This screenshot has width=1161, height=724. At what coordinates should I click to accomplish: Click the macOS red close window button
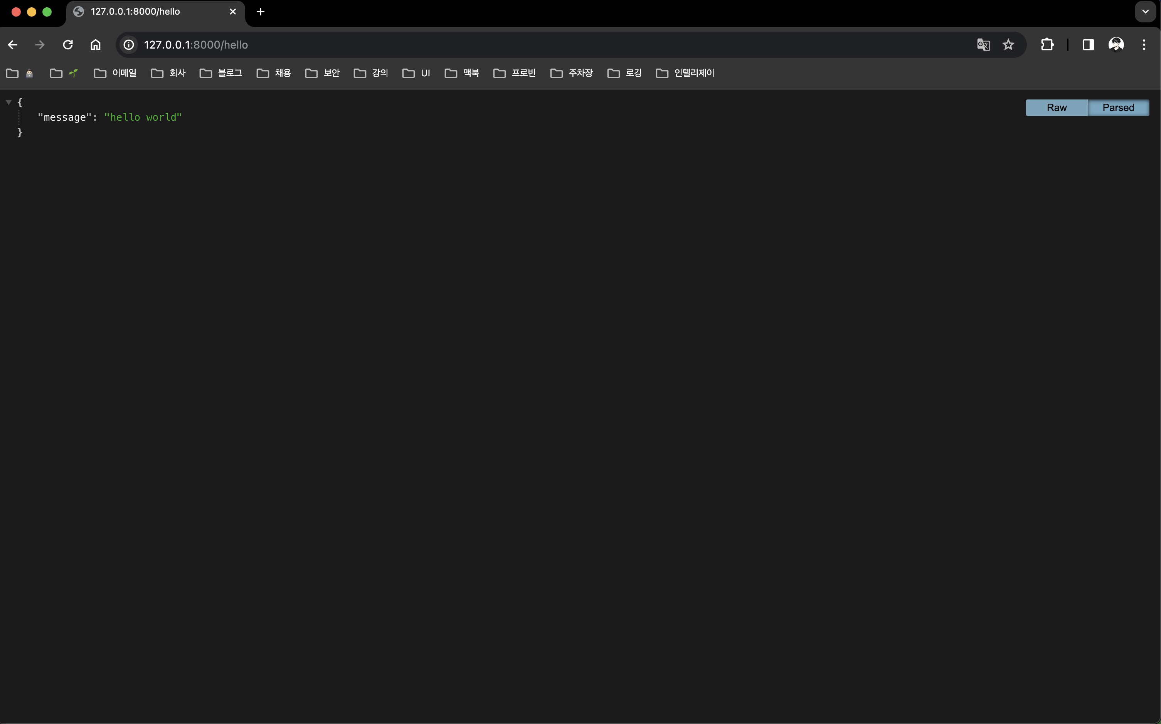tap(16, 12)
